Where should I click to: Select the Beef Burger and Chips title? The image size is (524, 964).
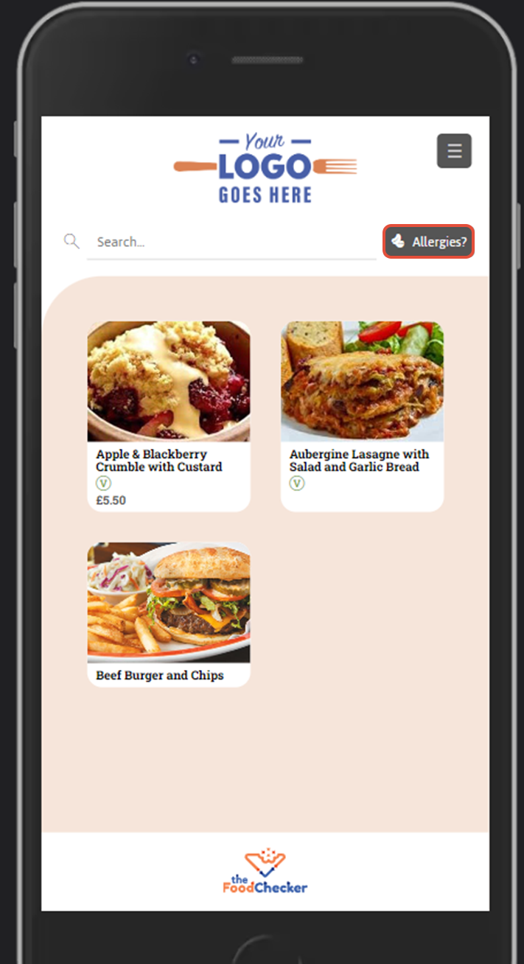coord(160,675)
